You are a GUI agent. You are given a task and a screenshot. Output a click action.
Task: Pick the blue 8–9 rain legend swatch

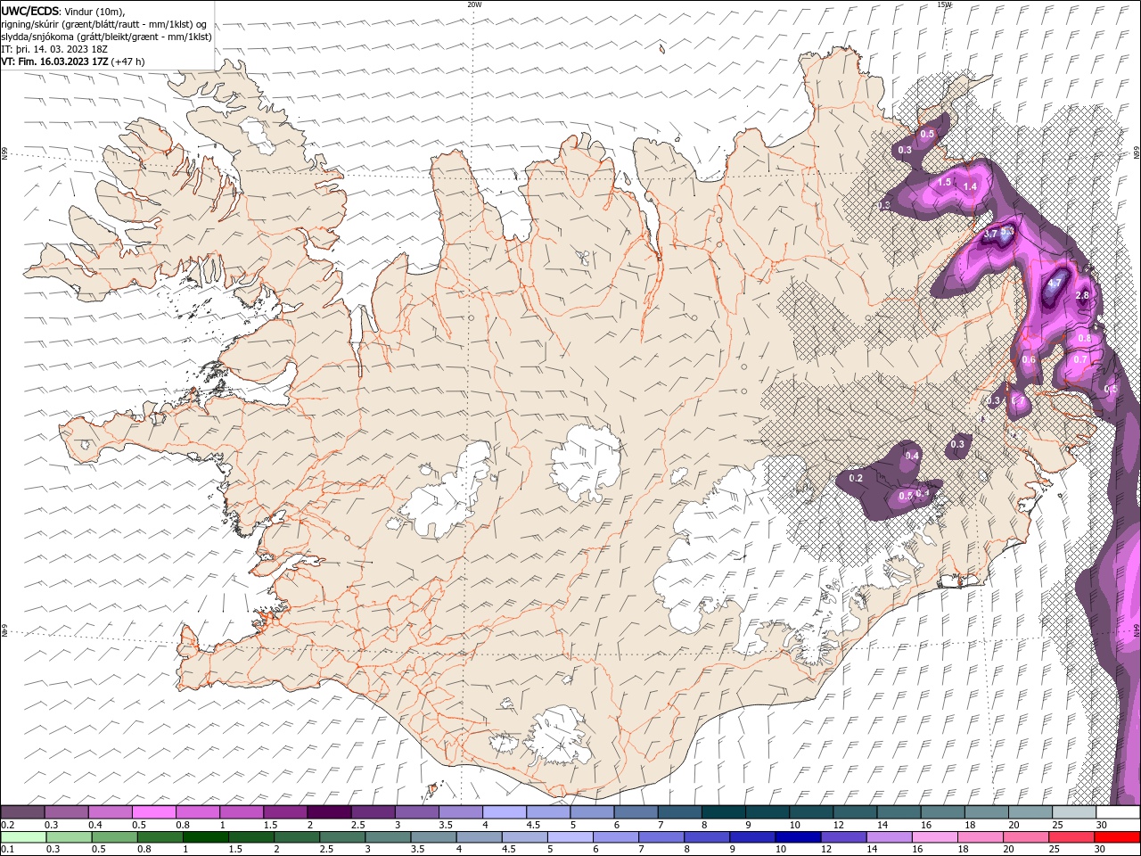pyautogui.click(x=705, y=837)
